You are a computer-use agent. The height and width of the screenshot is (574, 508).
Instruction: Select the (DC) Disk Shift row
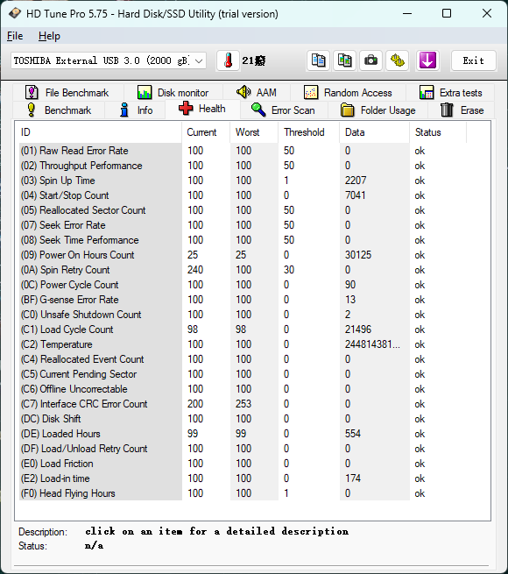pyautogui.click(x=243, y=419)
